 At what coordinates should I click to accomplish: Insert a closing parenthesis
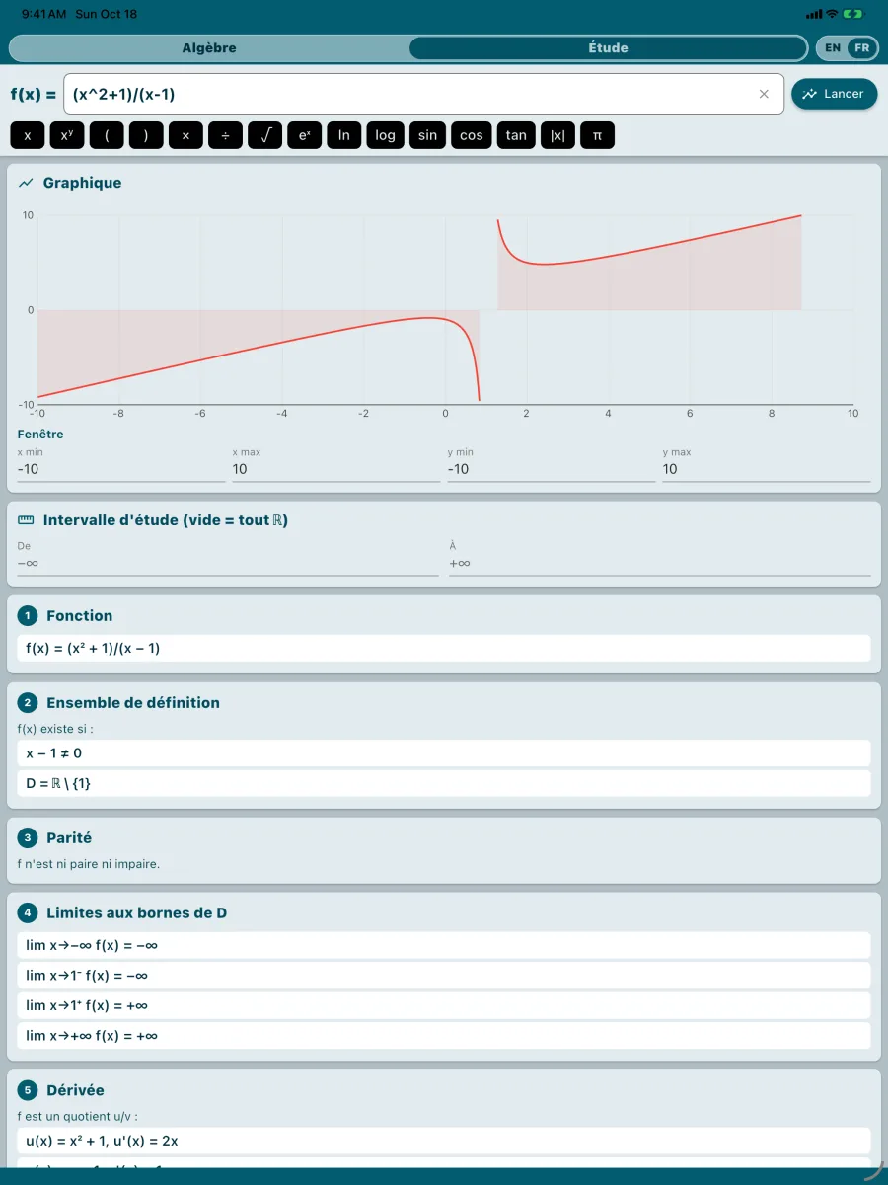[x=146, y=135]
